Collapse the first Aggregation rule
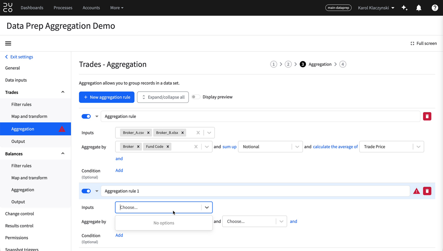Screen dimensions: 443x251 coord(97,116)
